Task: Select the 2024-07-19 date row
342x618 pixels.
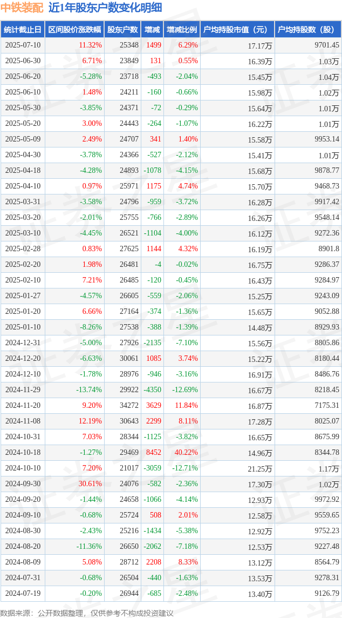Action: (171, 593)
